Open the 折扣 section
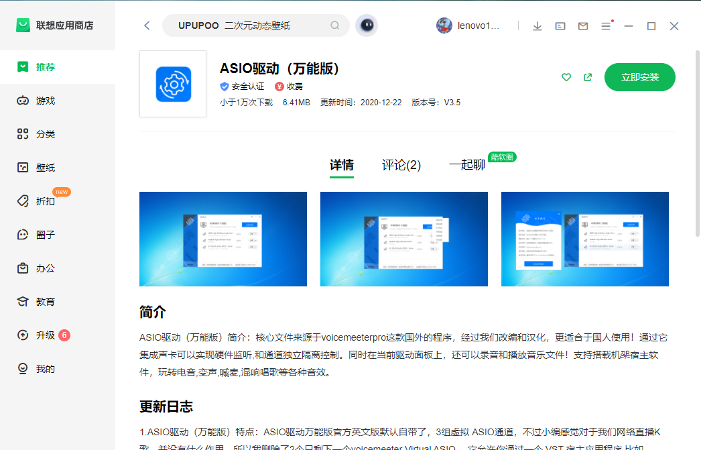 [58, 201]
